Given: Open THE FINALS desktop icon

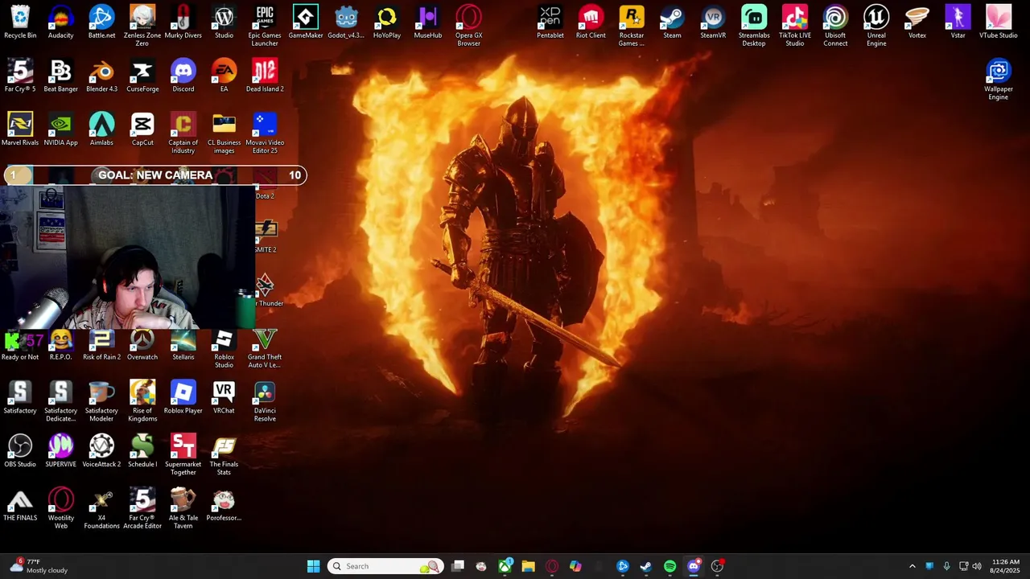Looking at the screenshot, I should tap(20, 505).
